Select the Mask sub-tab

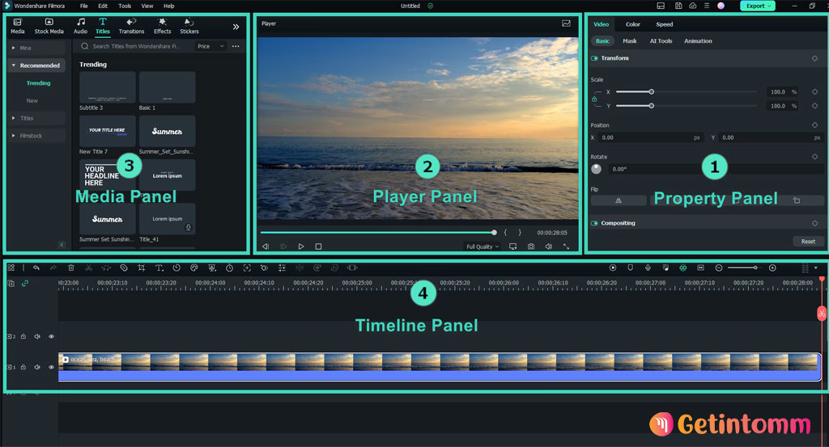630,40
